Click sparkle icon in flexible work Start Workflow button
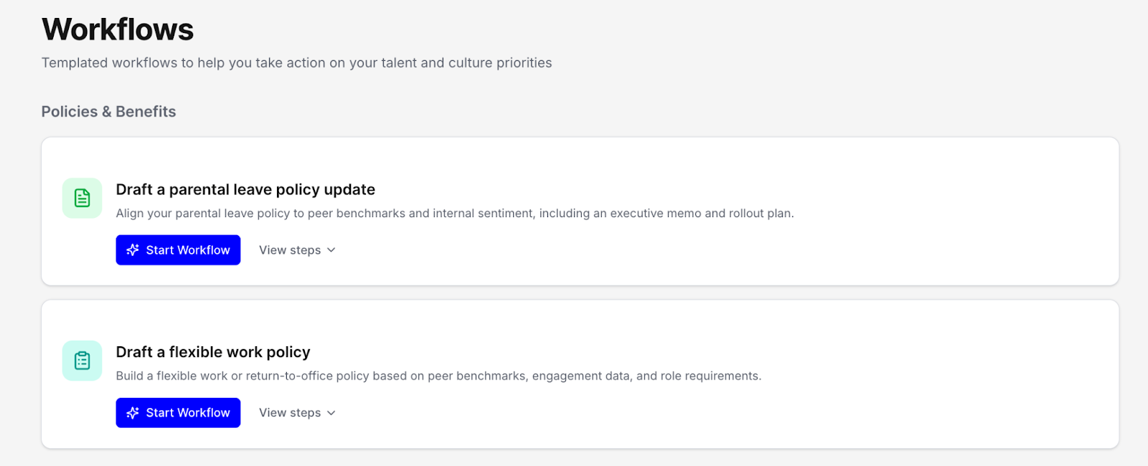The image size is (1148, 466). click(x=133, y=413)
